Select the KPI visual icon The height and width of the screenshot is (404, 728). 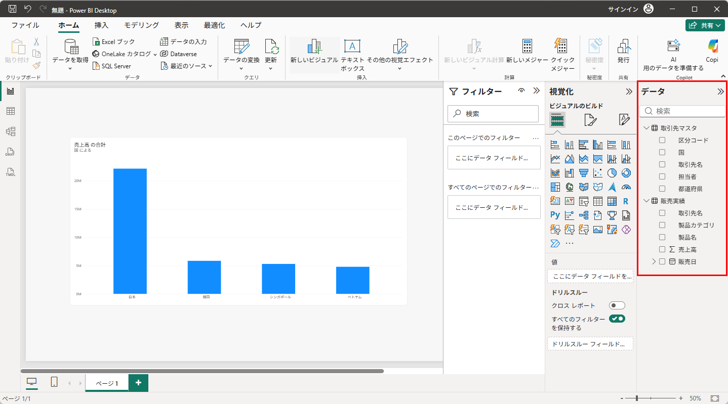[x=569, y=201]
